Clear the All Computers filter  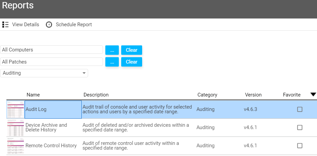pos(132,50)
